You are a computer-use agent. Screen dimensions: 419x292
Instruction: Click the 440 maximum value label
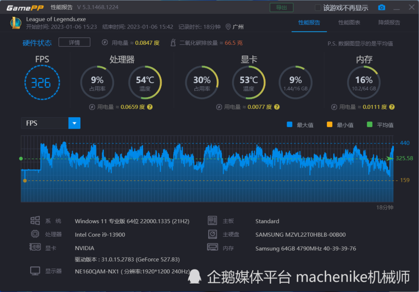pos(405,143)
